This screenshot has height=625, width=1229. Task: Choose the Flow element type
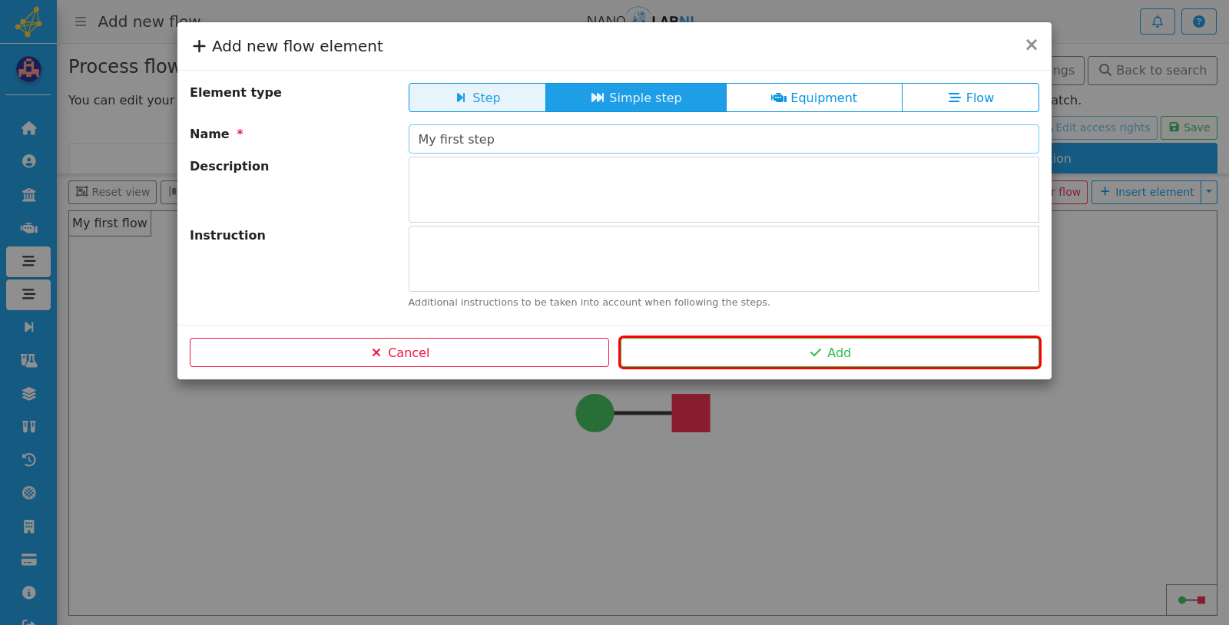point(970,98)
